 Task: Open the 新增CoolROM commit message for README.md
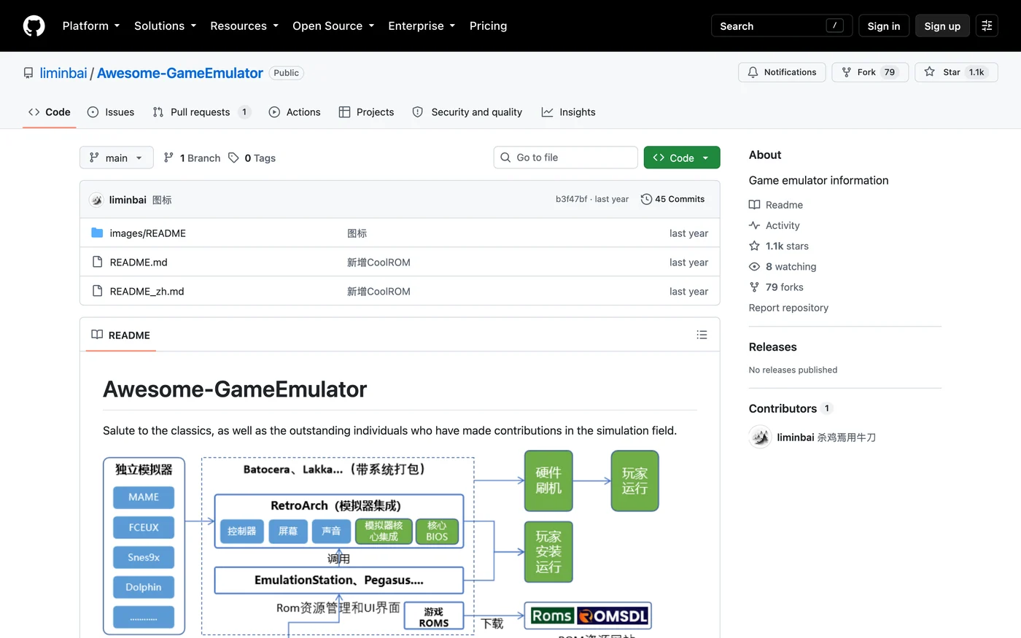(378, 262)
